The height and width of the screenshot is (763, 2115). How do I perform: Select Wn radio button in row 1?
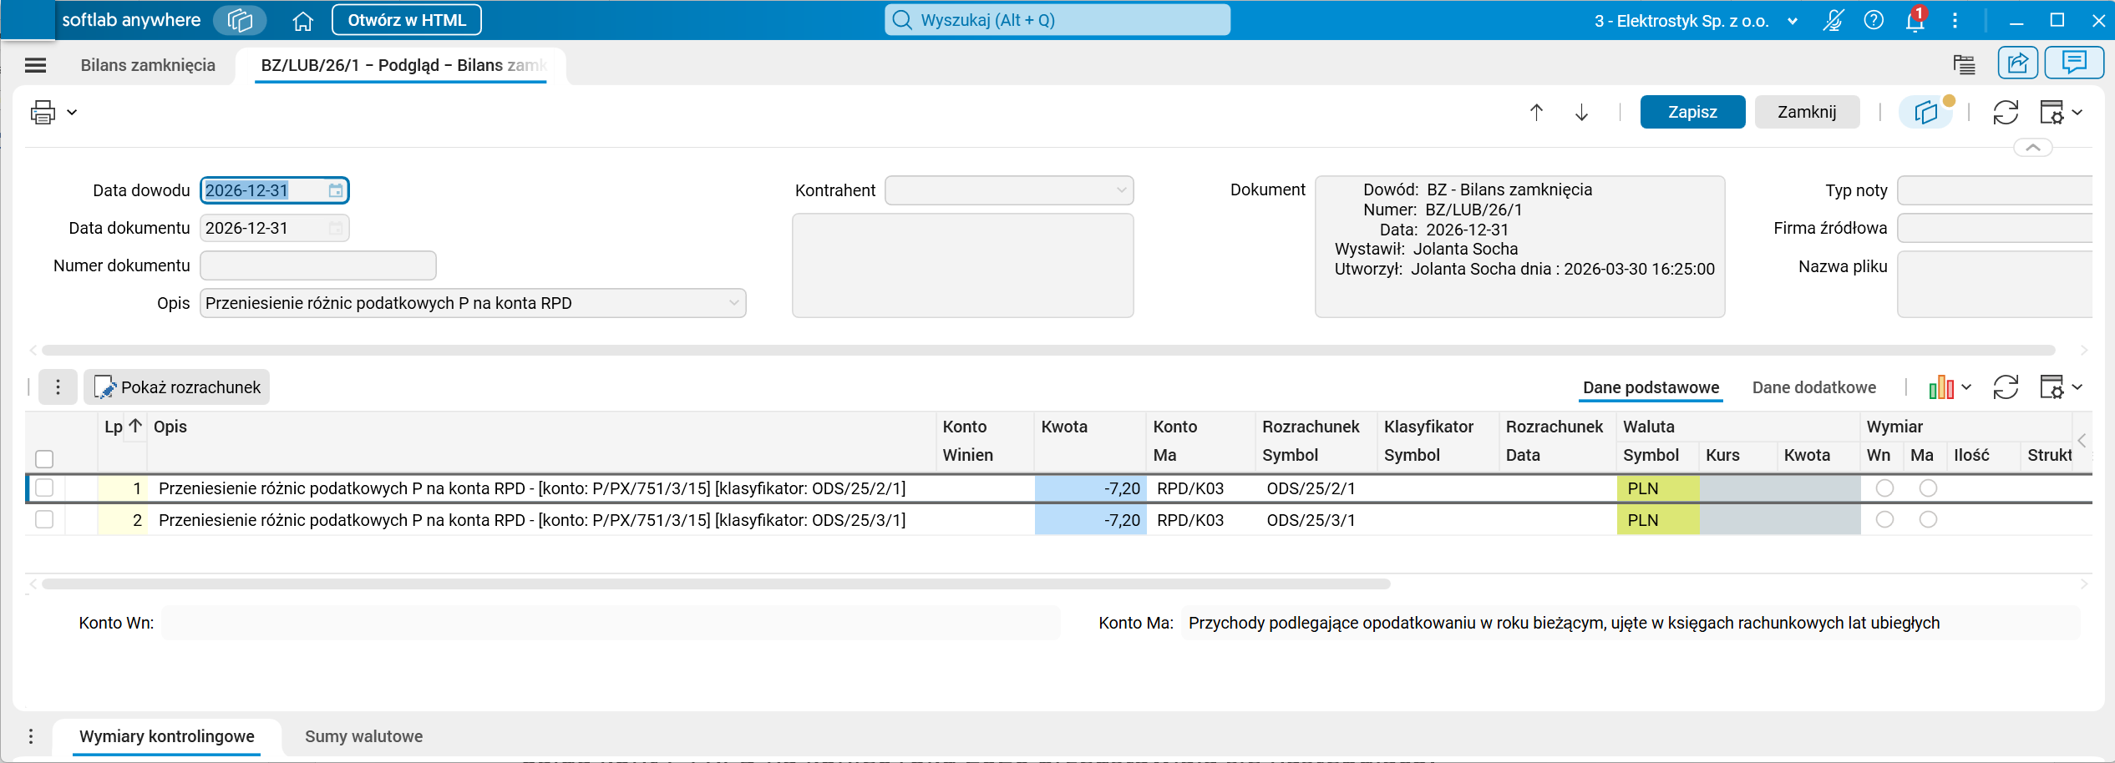[x=1884, y=488]
